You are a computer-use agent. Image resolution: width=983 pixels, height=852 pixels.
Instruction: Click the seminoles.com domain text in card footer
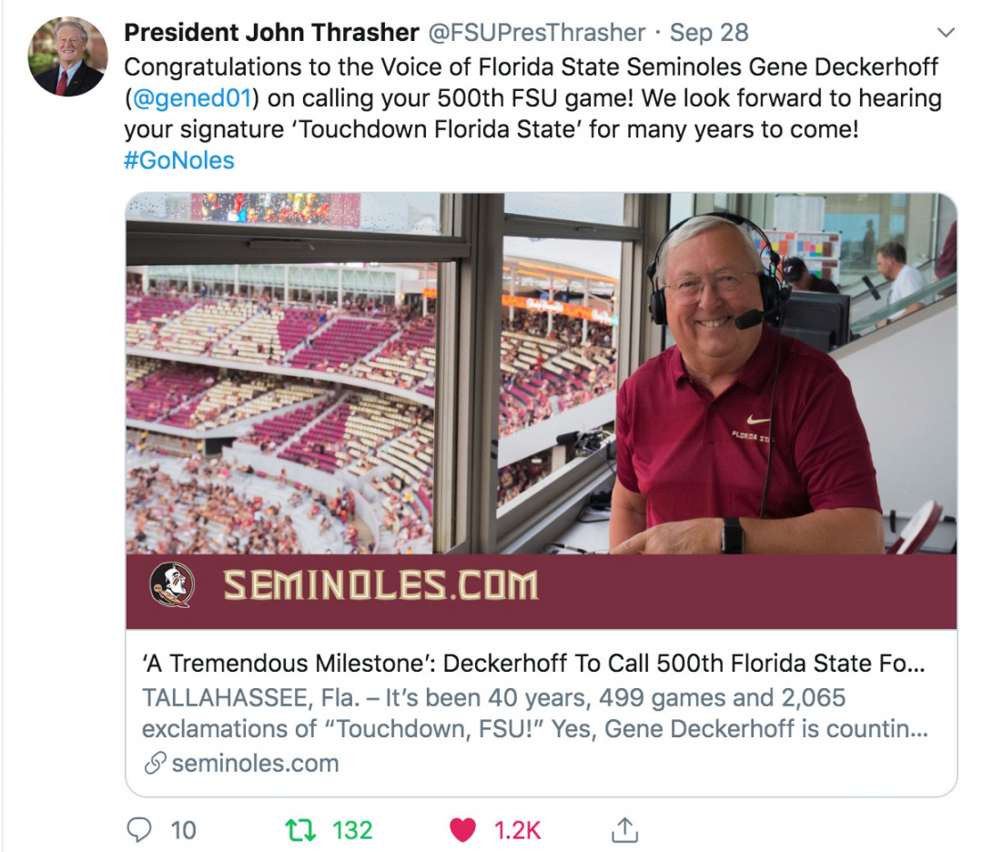[255, 763]
